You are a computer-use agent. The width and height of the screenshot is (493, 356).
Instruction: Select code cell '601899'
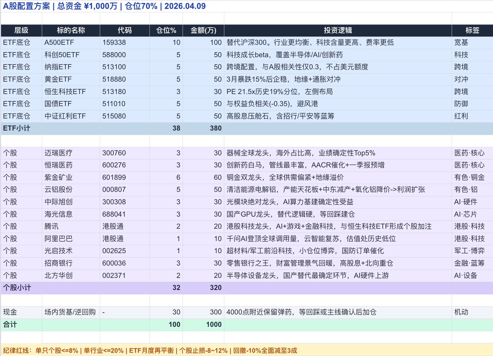(x=124, y=177)
